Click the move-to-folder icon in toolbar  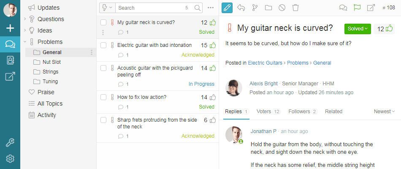(268, 8)
